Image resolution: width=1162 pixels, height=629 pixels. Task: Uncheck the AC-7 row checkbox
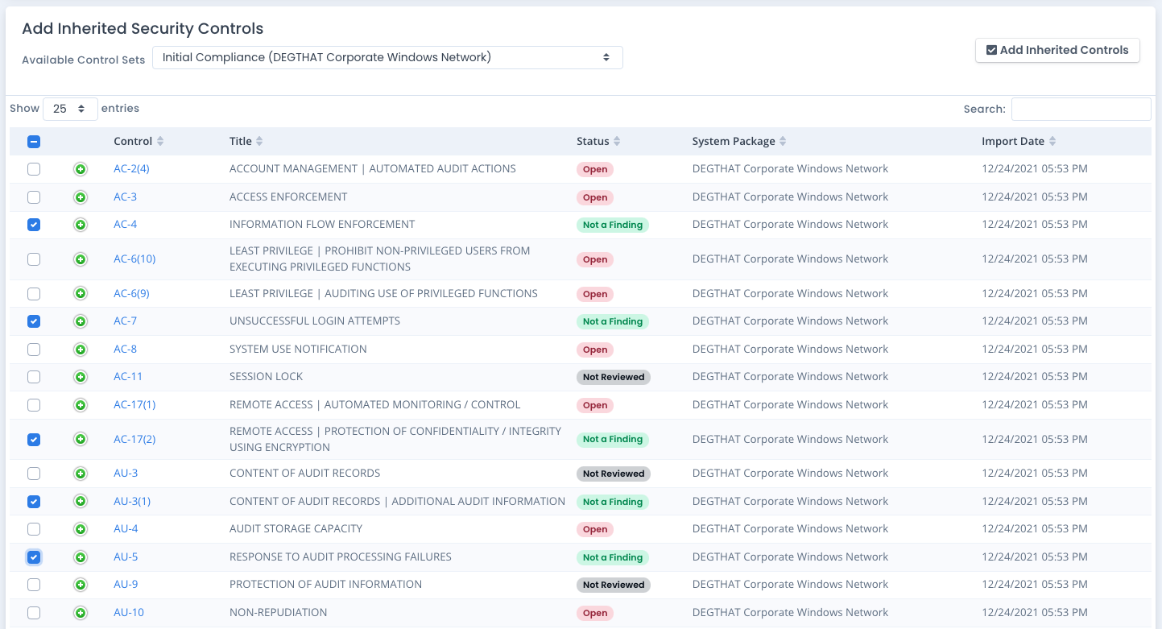[34, 321]
